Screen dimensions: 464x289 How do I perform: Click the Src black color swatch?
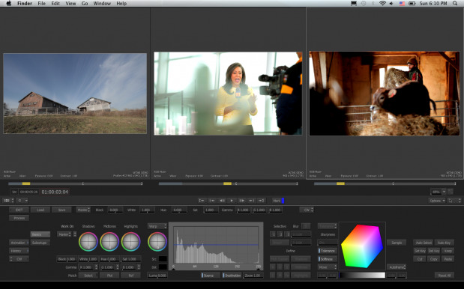click(163, 259)
